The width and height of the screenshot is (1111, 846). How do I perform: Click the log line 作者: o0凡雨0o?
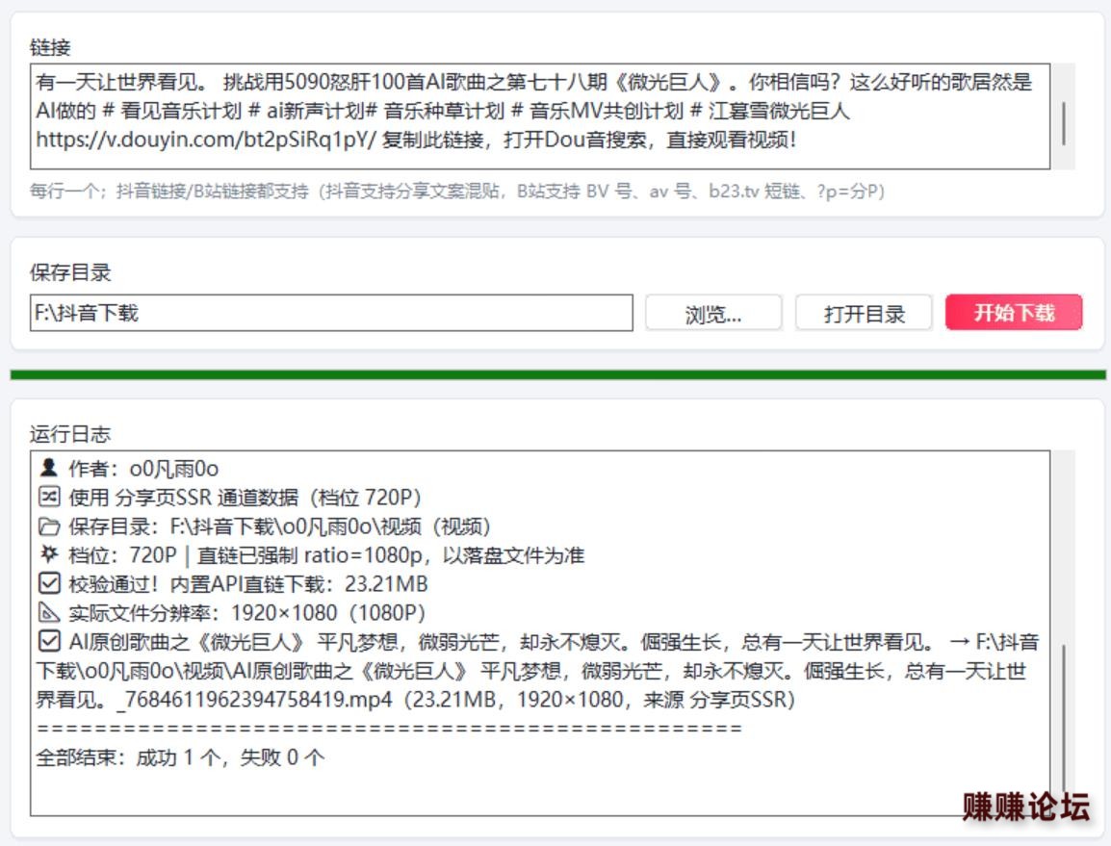[143, 469]
